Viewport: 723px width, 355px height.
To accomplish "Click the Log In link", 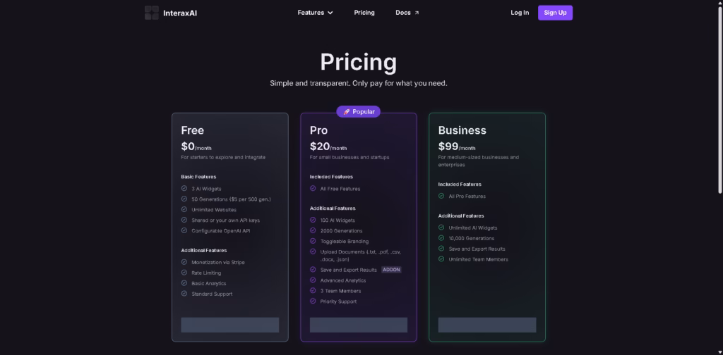I will pos(520,13).
